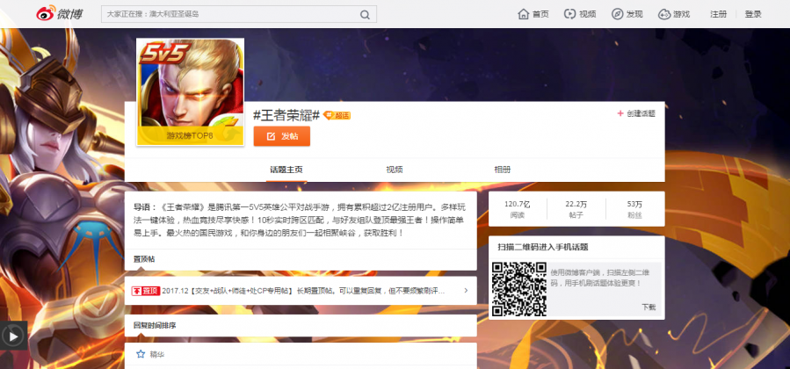Click the 置顶 pinned badge icon
The height and width of the screenshot is (369, 790).
coord(145,291)
